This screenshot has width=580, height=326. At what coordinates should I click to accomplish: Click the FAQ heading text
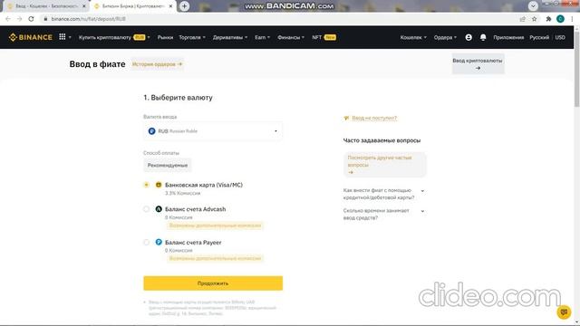click(x=382, y=140)
